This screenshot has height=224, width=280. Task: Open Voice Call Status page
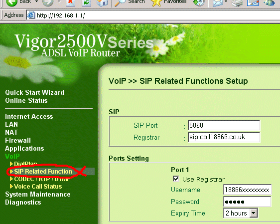coord(38,187)
